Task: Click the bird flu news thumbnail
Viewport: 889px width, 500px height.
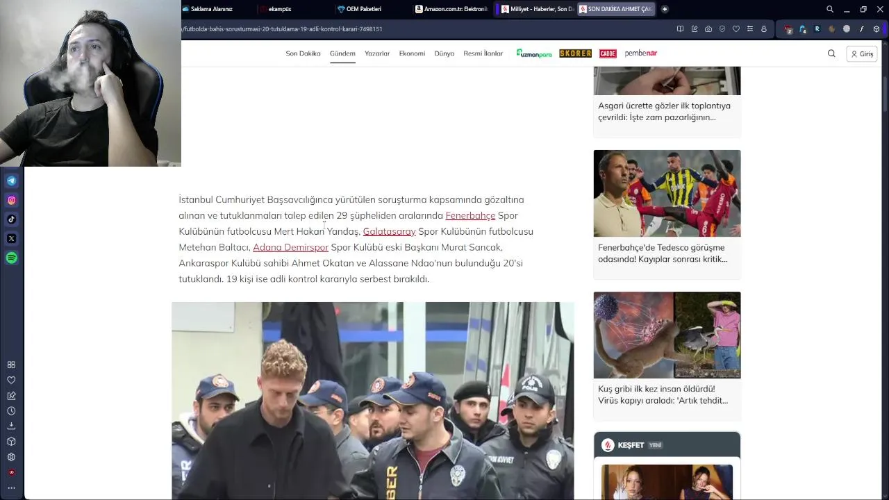Action: click(667, 335)
